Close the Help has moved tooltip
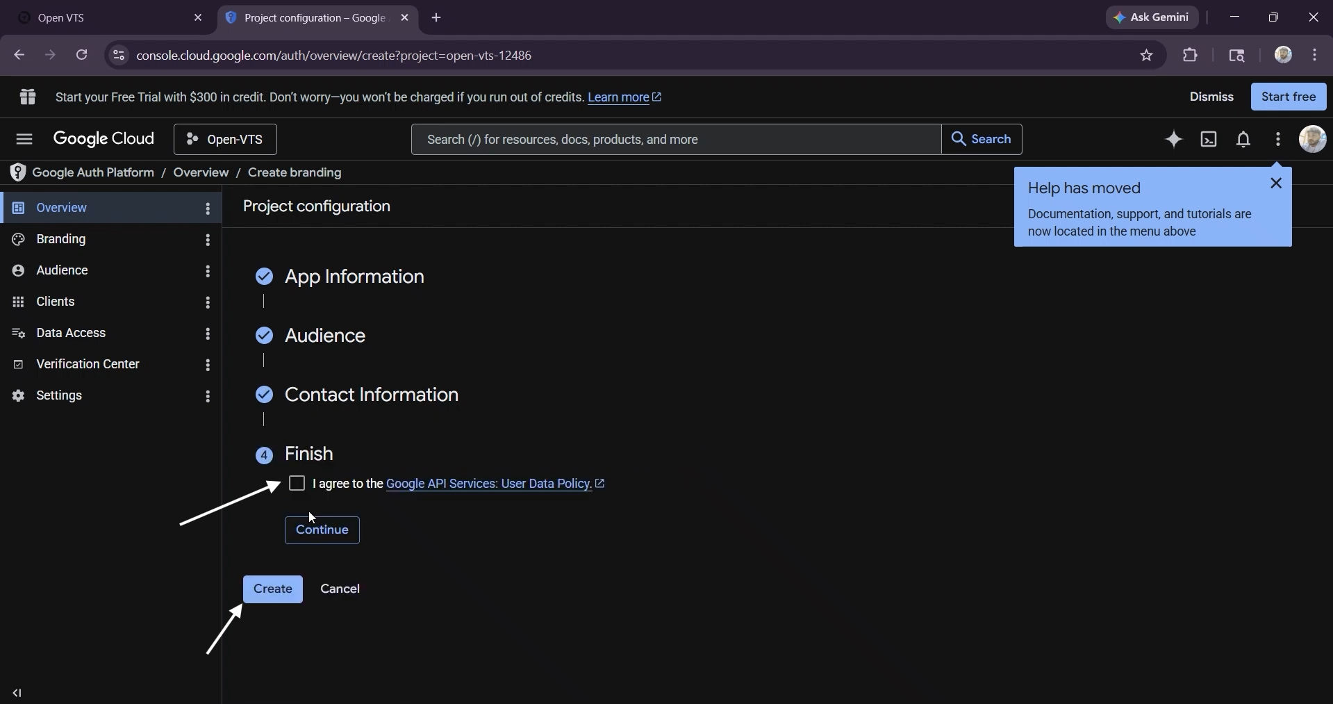1333x704 pixels. click(x=1276, y=183)
